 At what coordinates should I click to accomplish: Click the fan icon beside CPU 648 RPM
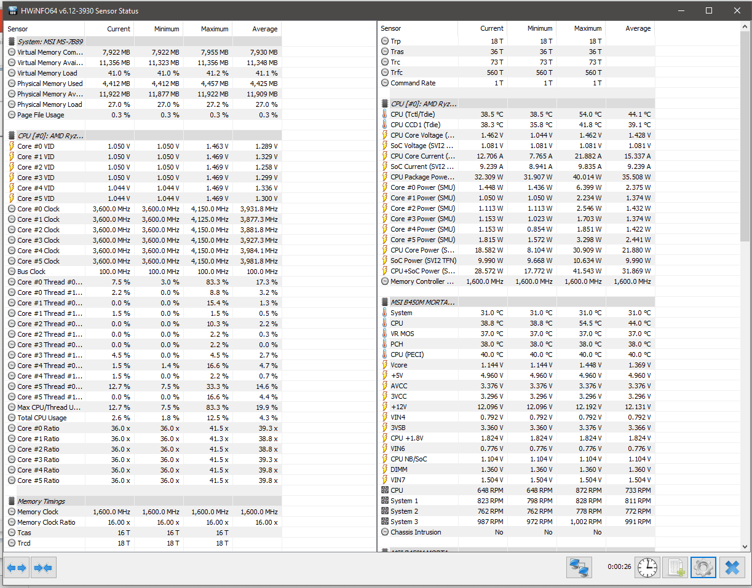click(385, 490)
